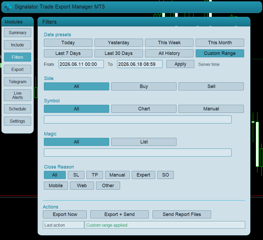Set Magic filter to List

tap(144, 142)
